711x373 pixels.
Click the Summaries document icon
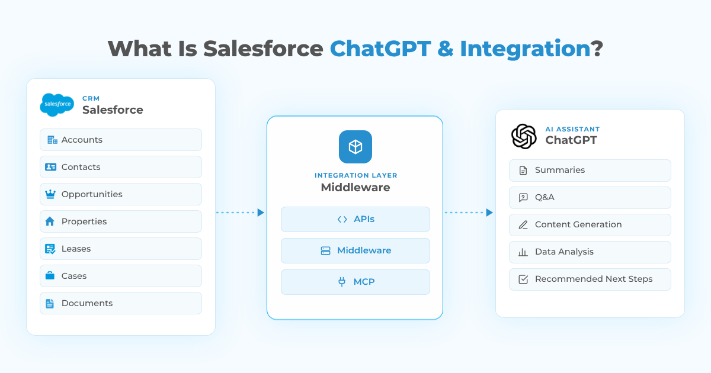click(523, 170)
